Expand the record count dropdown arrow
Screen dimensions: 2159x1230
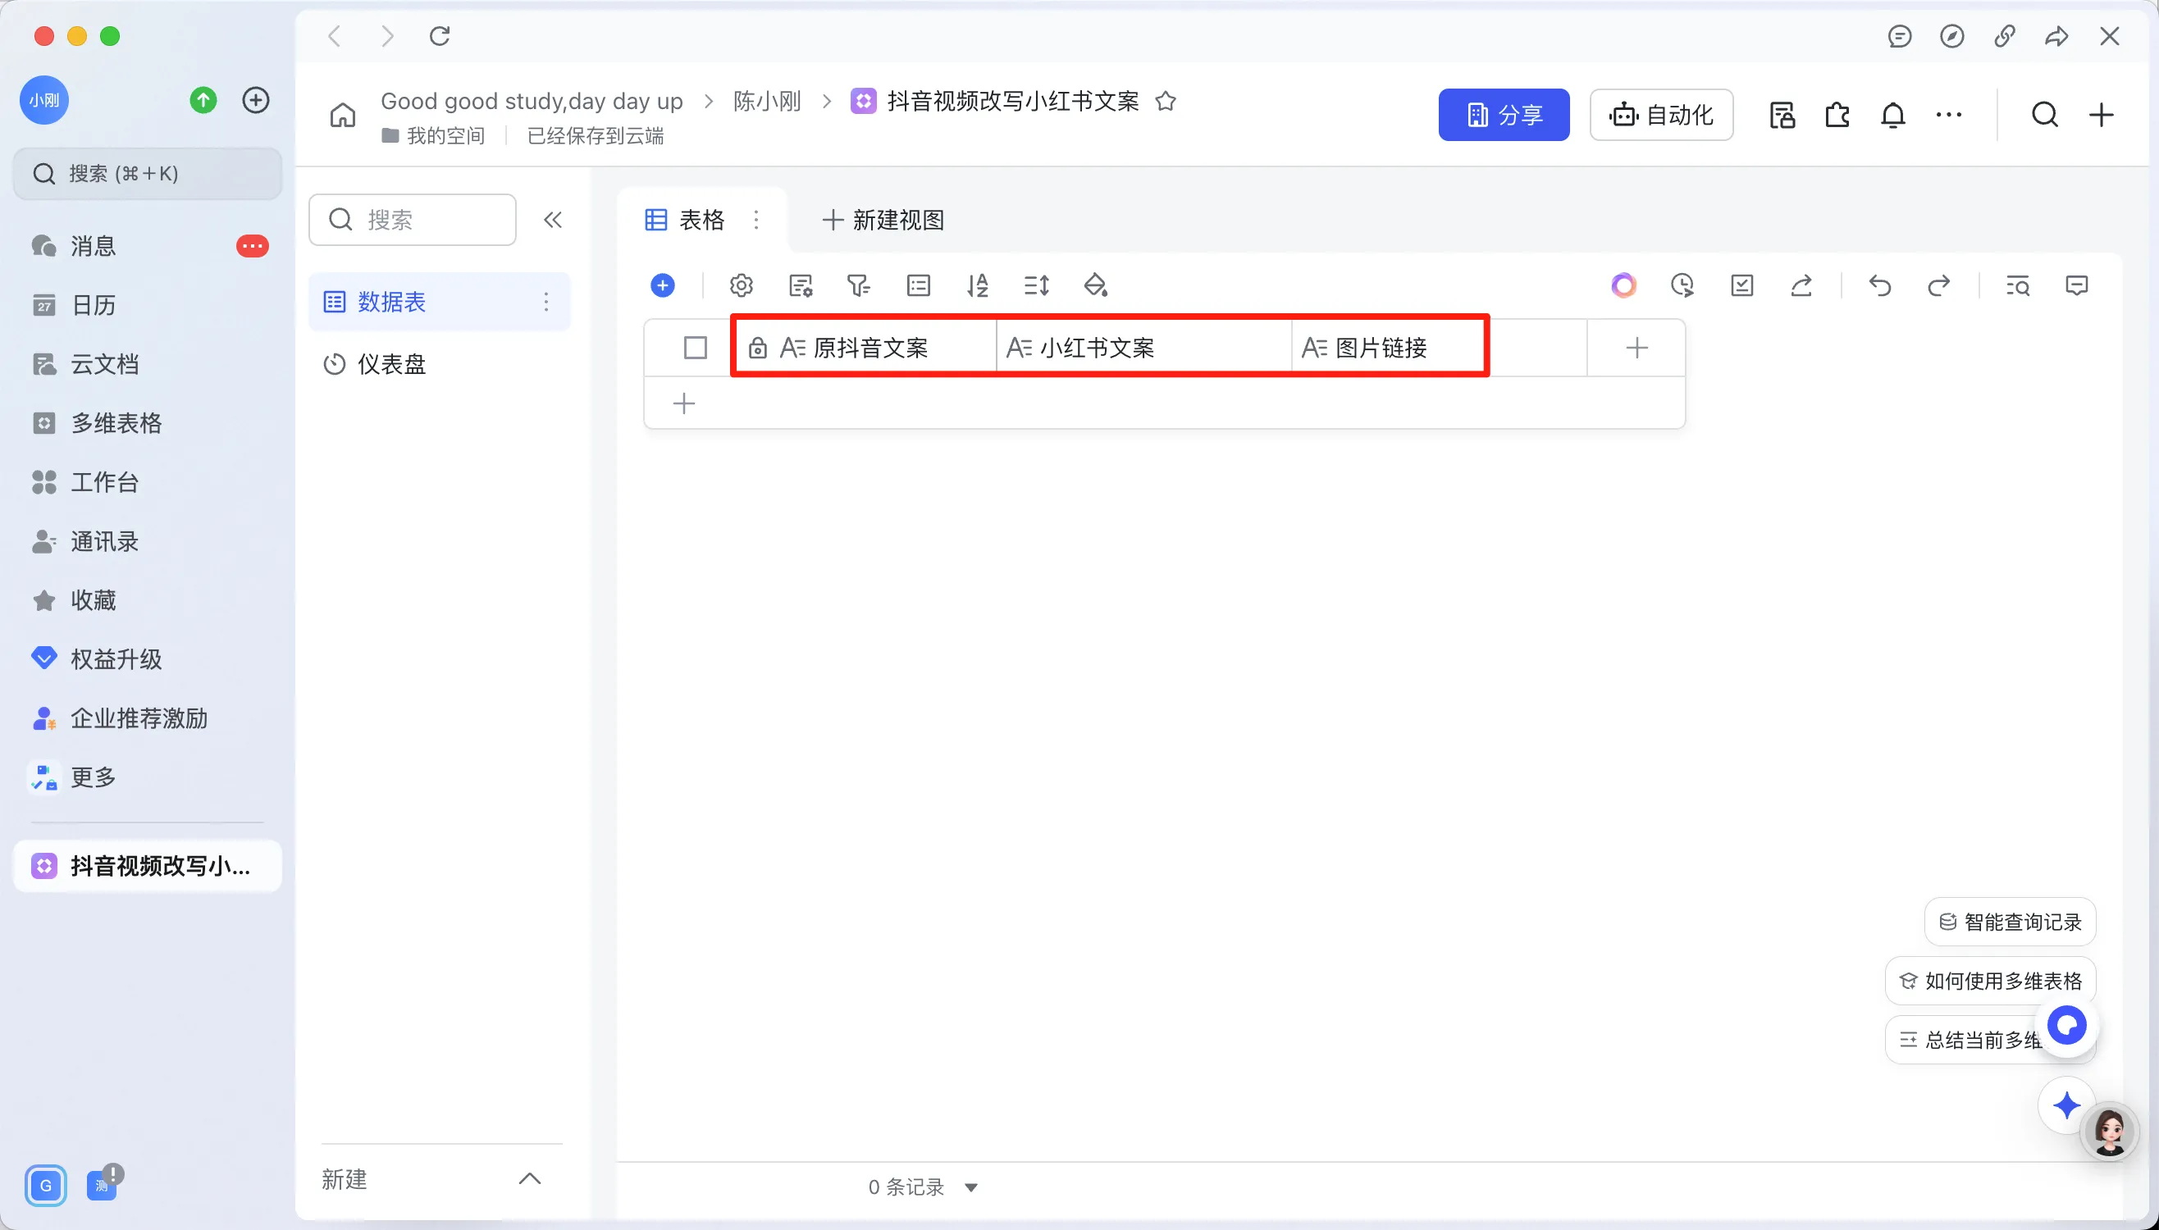(971, 1187)
